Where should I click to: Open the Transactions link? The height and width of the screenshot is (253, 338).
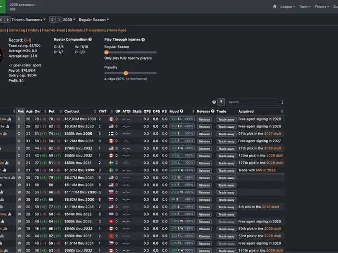click(96, 30)
